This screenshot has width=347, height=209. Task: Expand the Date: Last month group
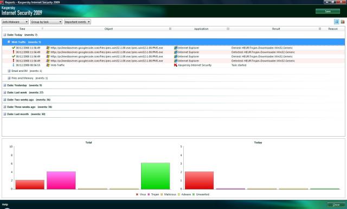click(5, 114)
